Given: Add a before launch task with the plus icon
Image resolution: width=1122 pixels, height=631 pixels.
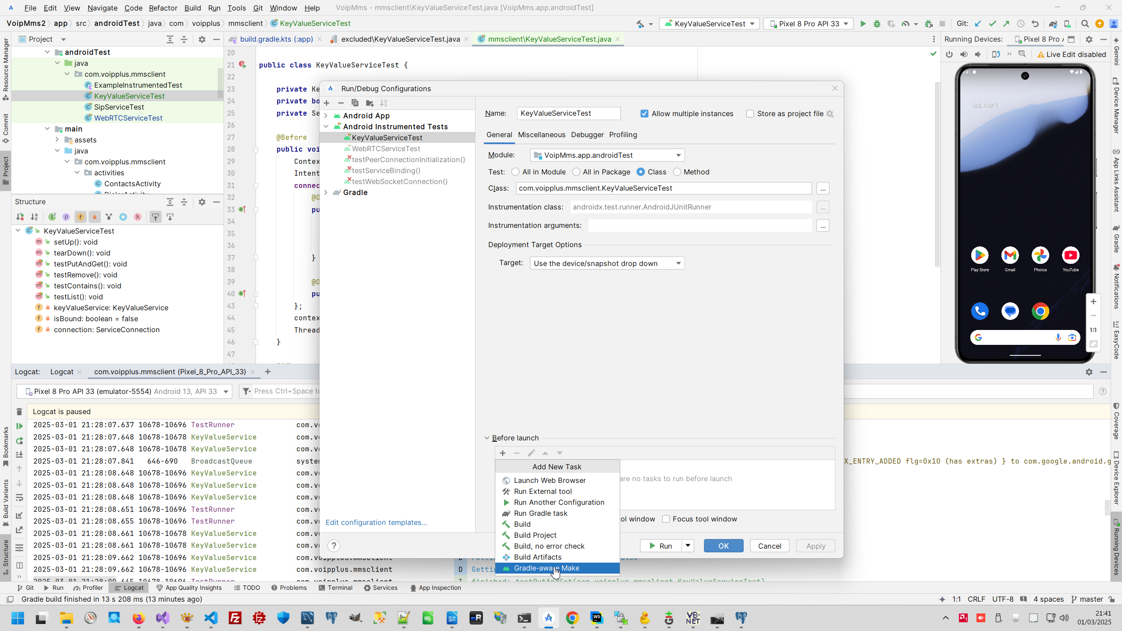Looking at the screenshot, I should pos(503,453).
